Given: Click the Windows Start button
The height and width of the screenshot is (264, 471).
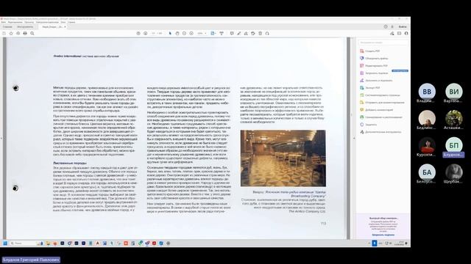Looking at the screenshot, I should point(5,243).
